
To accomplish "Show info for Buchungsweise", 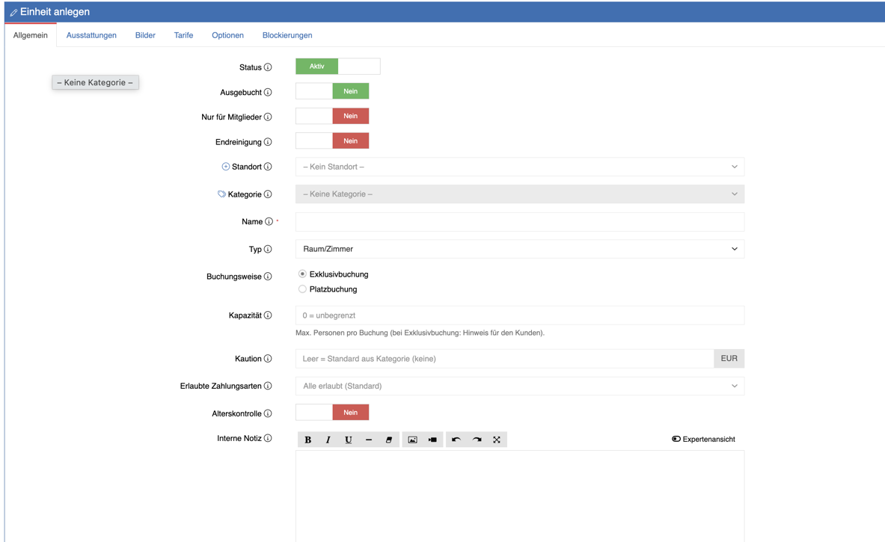I will pyautogui.click(x=268, y=277).
